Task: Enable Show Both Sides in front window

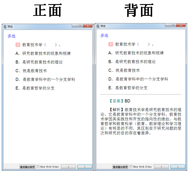Action: (x=38, y=167)
